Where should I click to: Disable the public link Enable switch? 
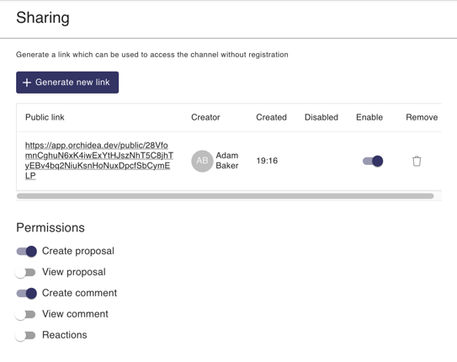(373, 161)
